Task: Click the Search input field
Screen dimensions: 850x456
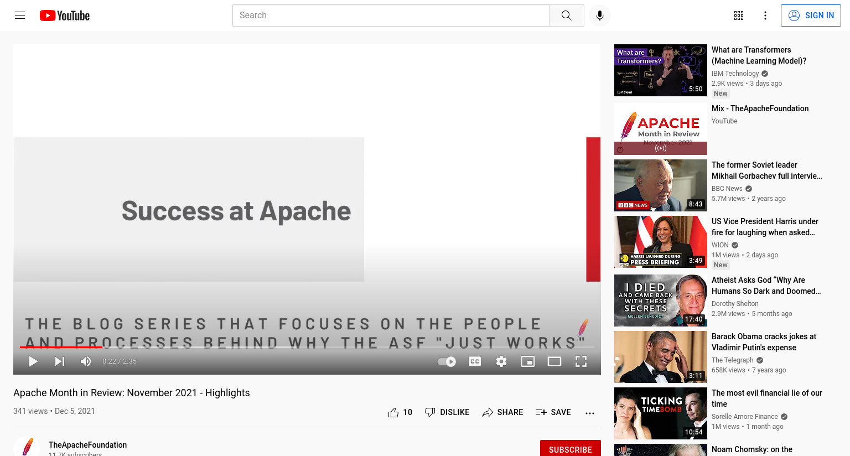Action: [x=391, y=15]
